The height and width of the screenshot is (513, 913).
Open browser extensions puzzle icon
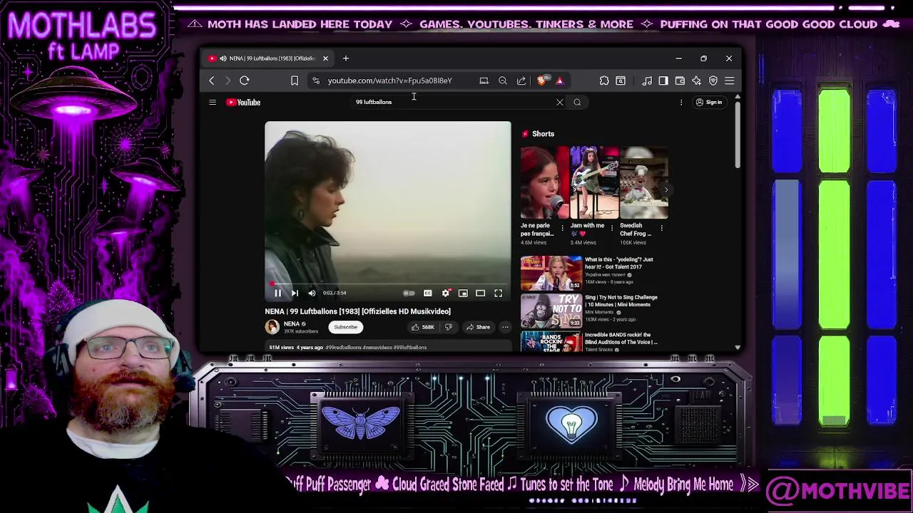pyautogui.click(x=604, y=81)
